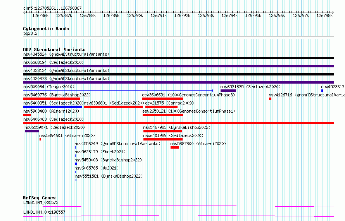The image size is (345, 221).
Task: Select the red nsv5467983 variant bar
Action: click(162, 131)
